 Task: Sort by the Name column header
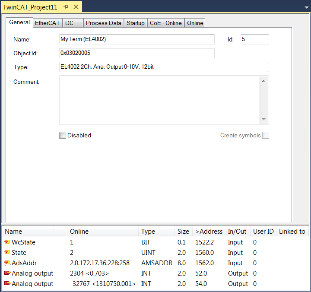[x=28, y=231]
